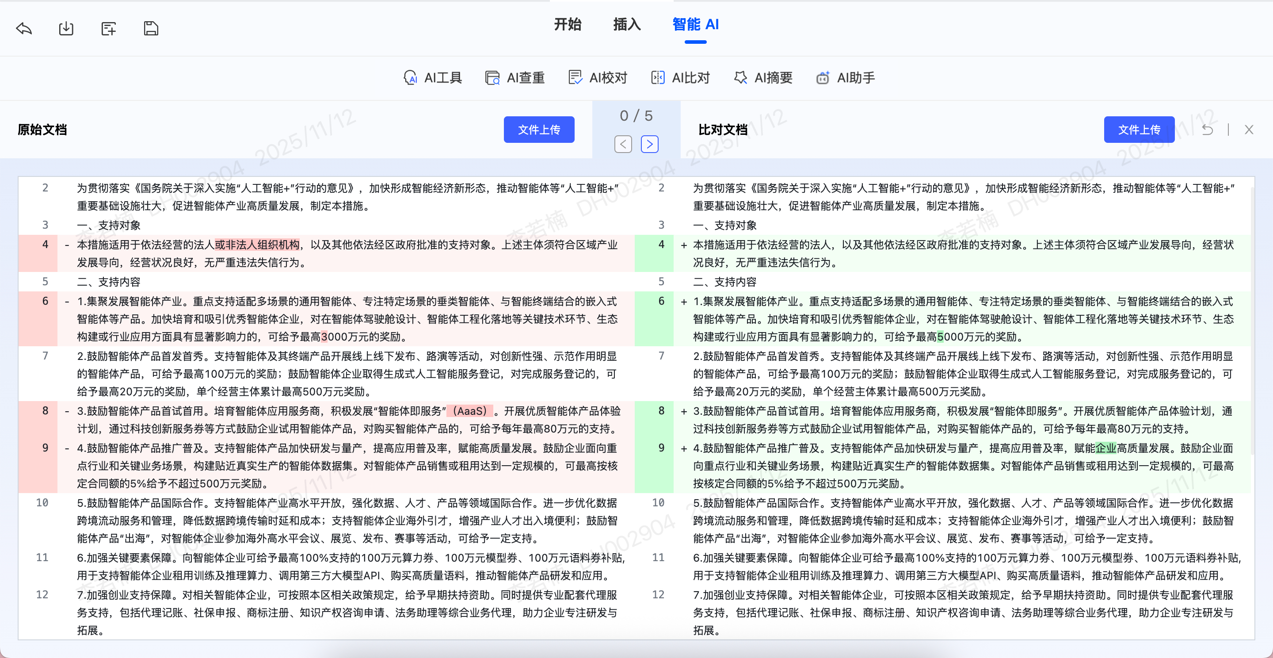1273x658 pixels.
Task: Click highlighted deleted text 或非法人组织机构
Action: point(257,245)
